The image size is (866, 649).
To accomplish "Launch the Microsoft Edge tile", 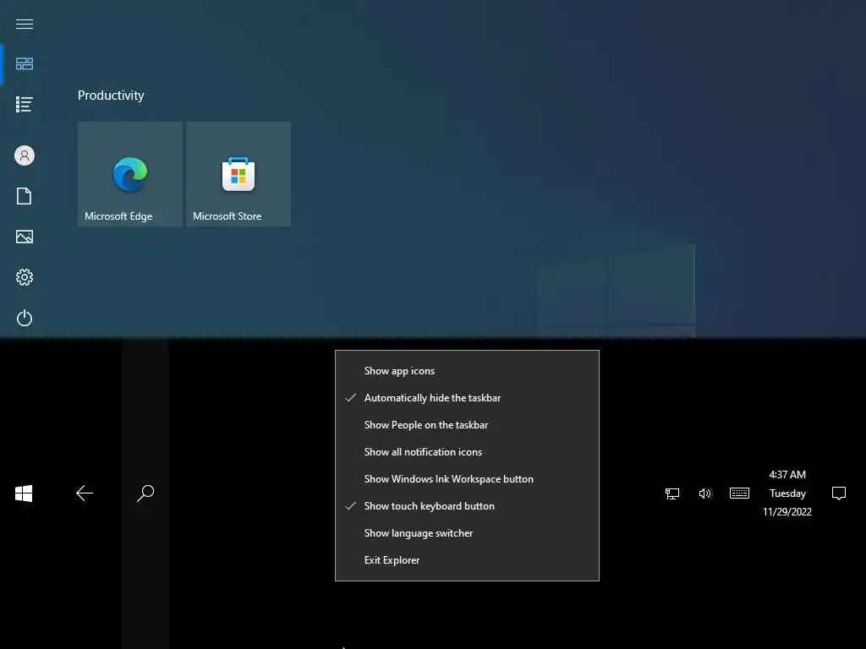I will pyautogui.click(x=129, y=174).
